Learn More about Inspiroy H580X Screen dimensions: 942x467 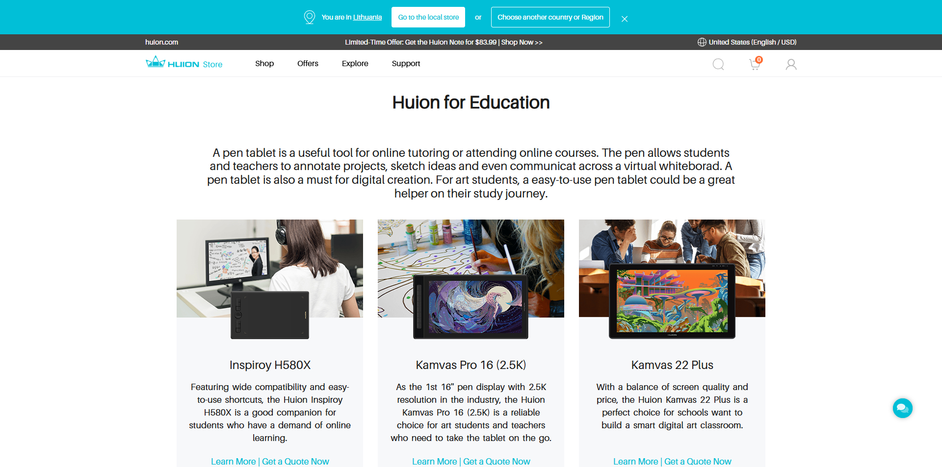click(x=234, y=462)
